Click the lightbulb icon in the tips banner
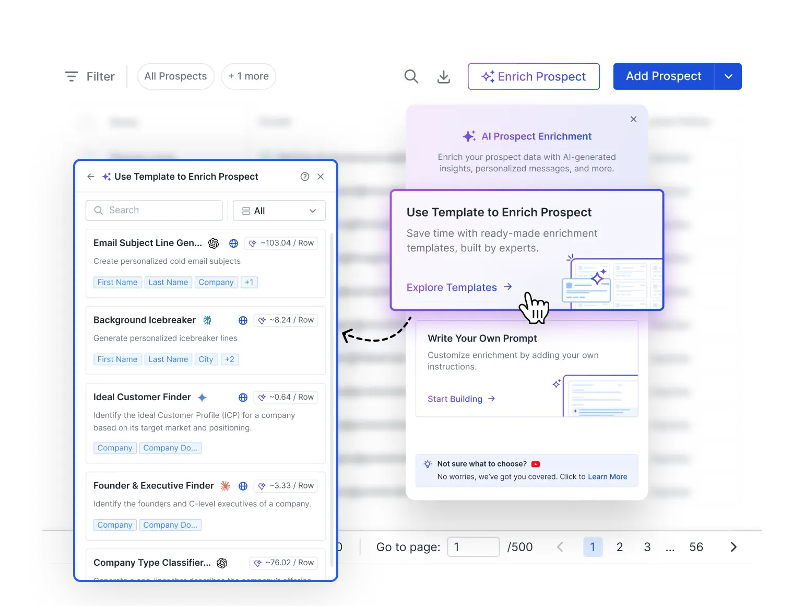The image size is (804, 606). [x=428, y=464]
